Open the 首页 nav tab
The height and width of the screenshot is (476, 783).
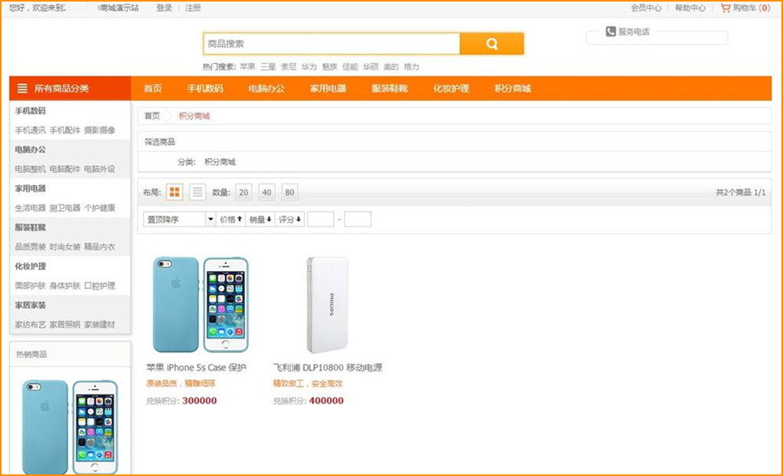[153, 88]
